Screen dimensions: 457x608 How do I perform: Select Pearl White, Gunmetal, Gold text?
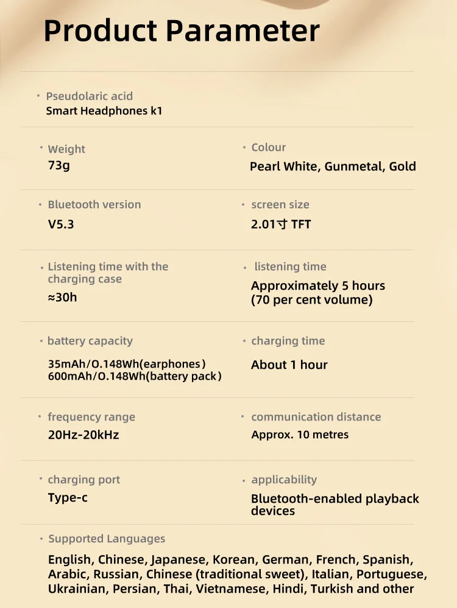point(333,166)
